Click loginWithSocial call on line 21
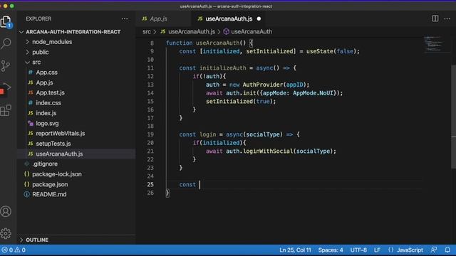This screenshot has height=256, width=456. (268, 151)
